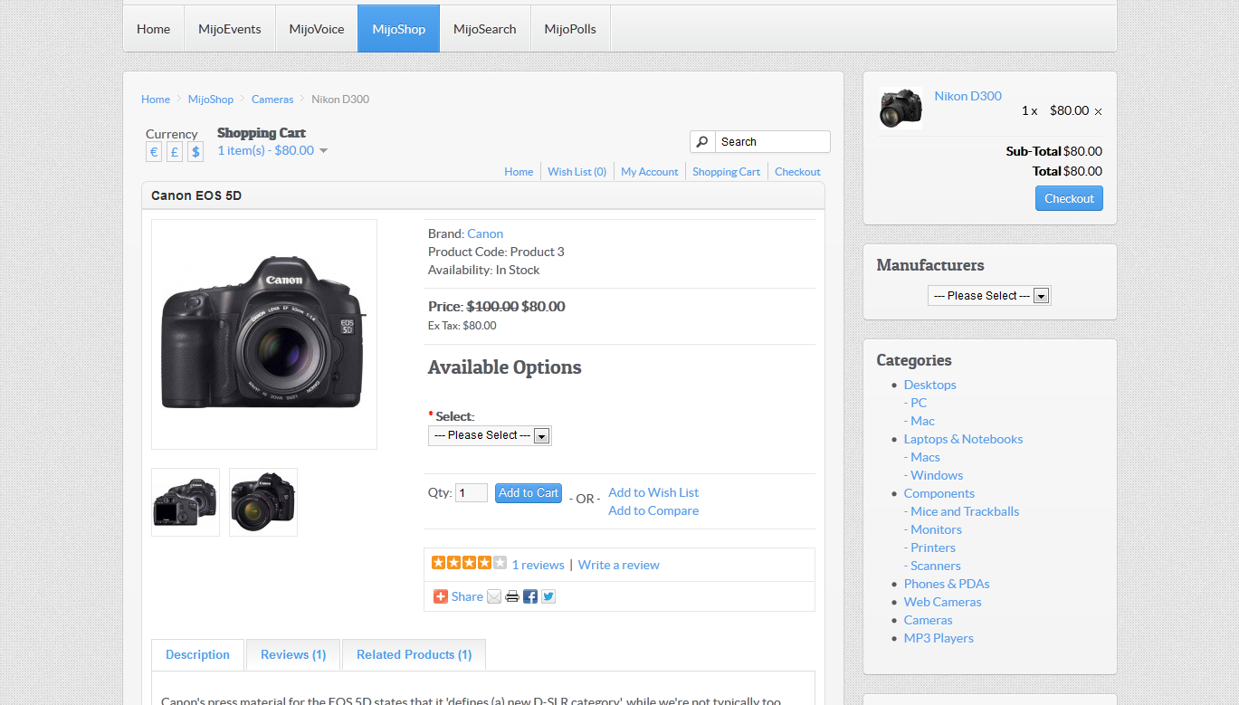
Task: Click the Add to Wish List link
Action: tap(653, 492)
